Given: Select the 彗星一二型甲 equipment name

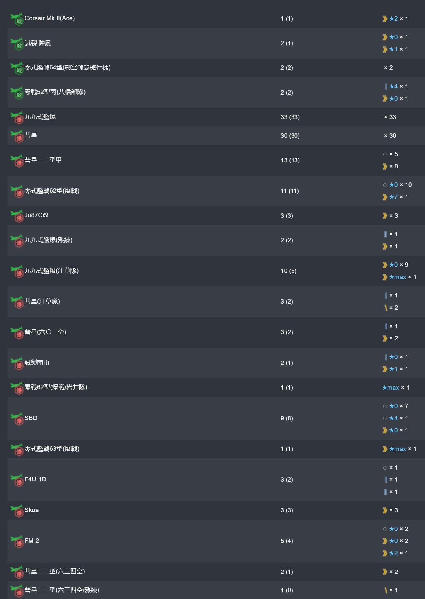Looking at the screenshot, I should point(43,160).
